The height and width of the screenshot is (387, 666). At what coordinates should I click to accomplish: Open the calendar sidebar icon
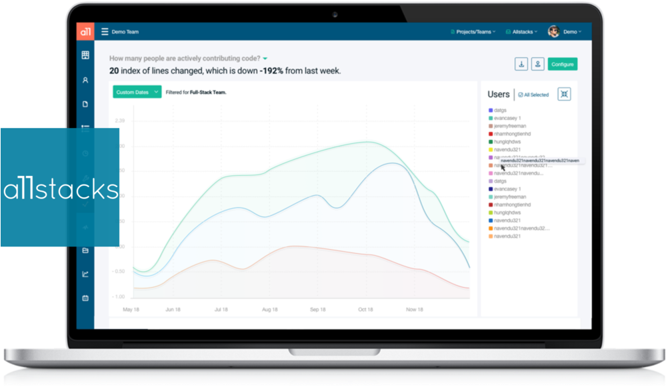(85, 298)
